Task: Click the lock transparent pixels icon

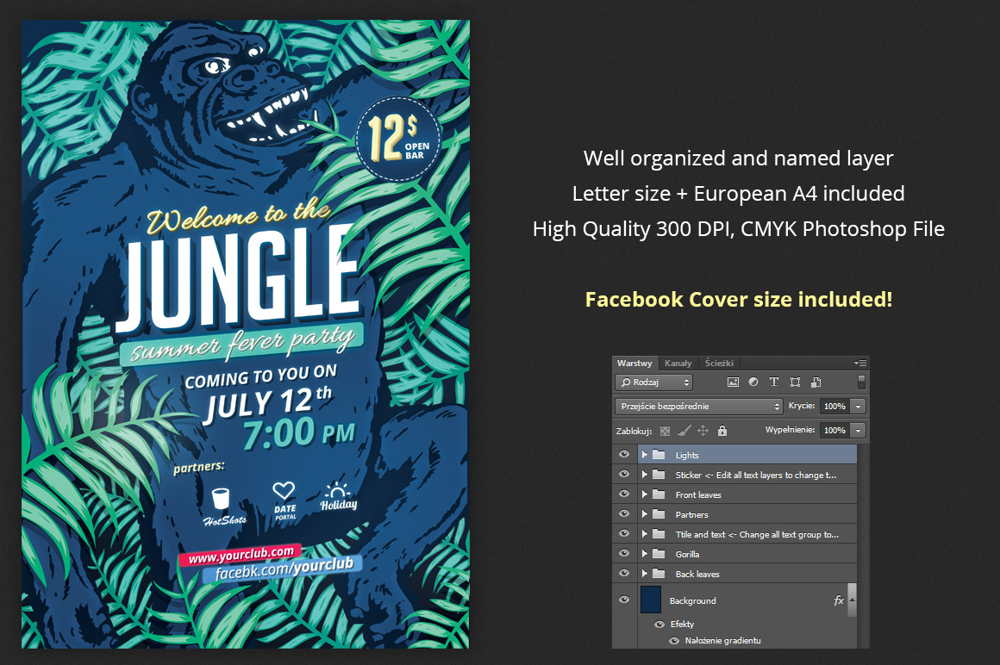Action: pos(665,430)
